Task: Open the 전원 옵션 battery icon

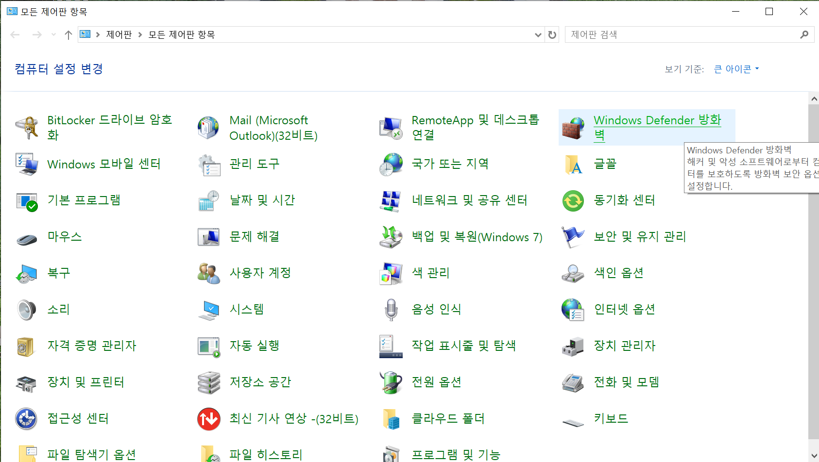Action: click(391, 382)
